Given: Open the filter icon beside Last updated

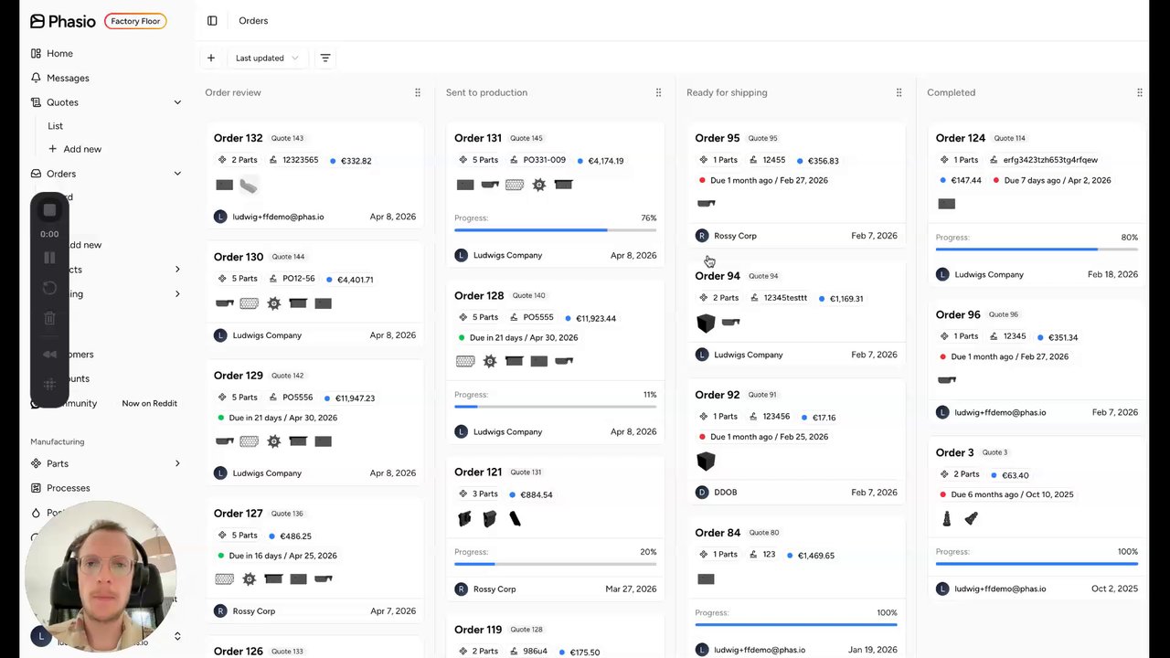Looking at the screenshot, I should pos(324,58).
